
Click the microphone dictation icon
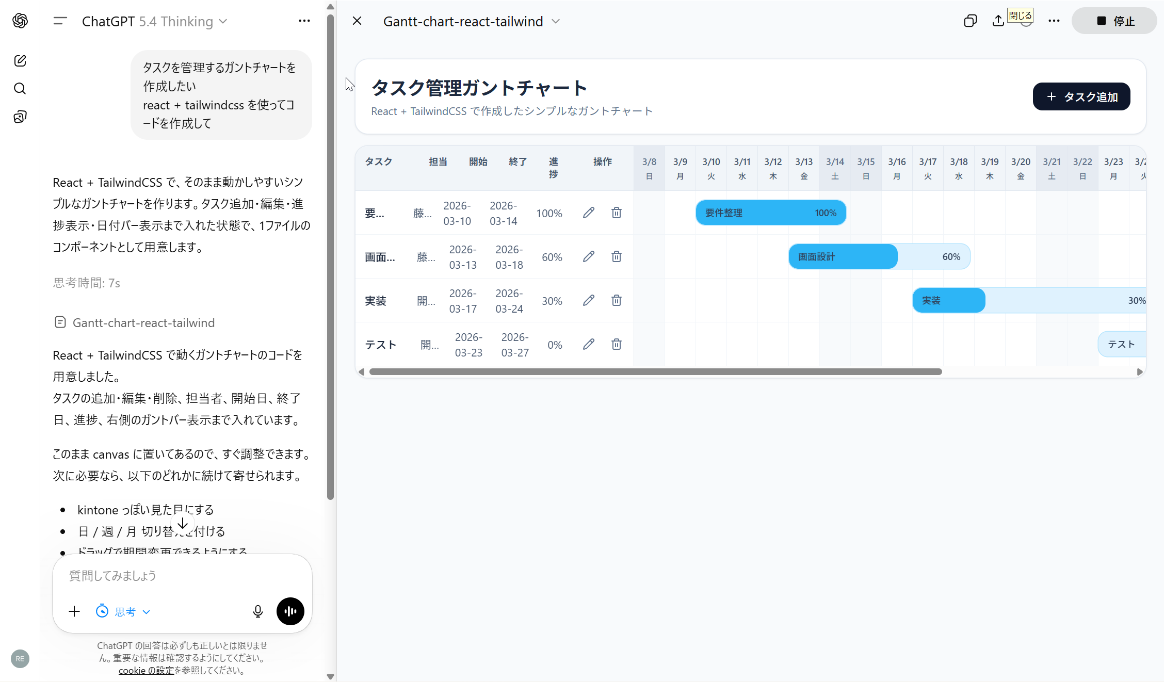pos(258,612)
